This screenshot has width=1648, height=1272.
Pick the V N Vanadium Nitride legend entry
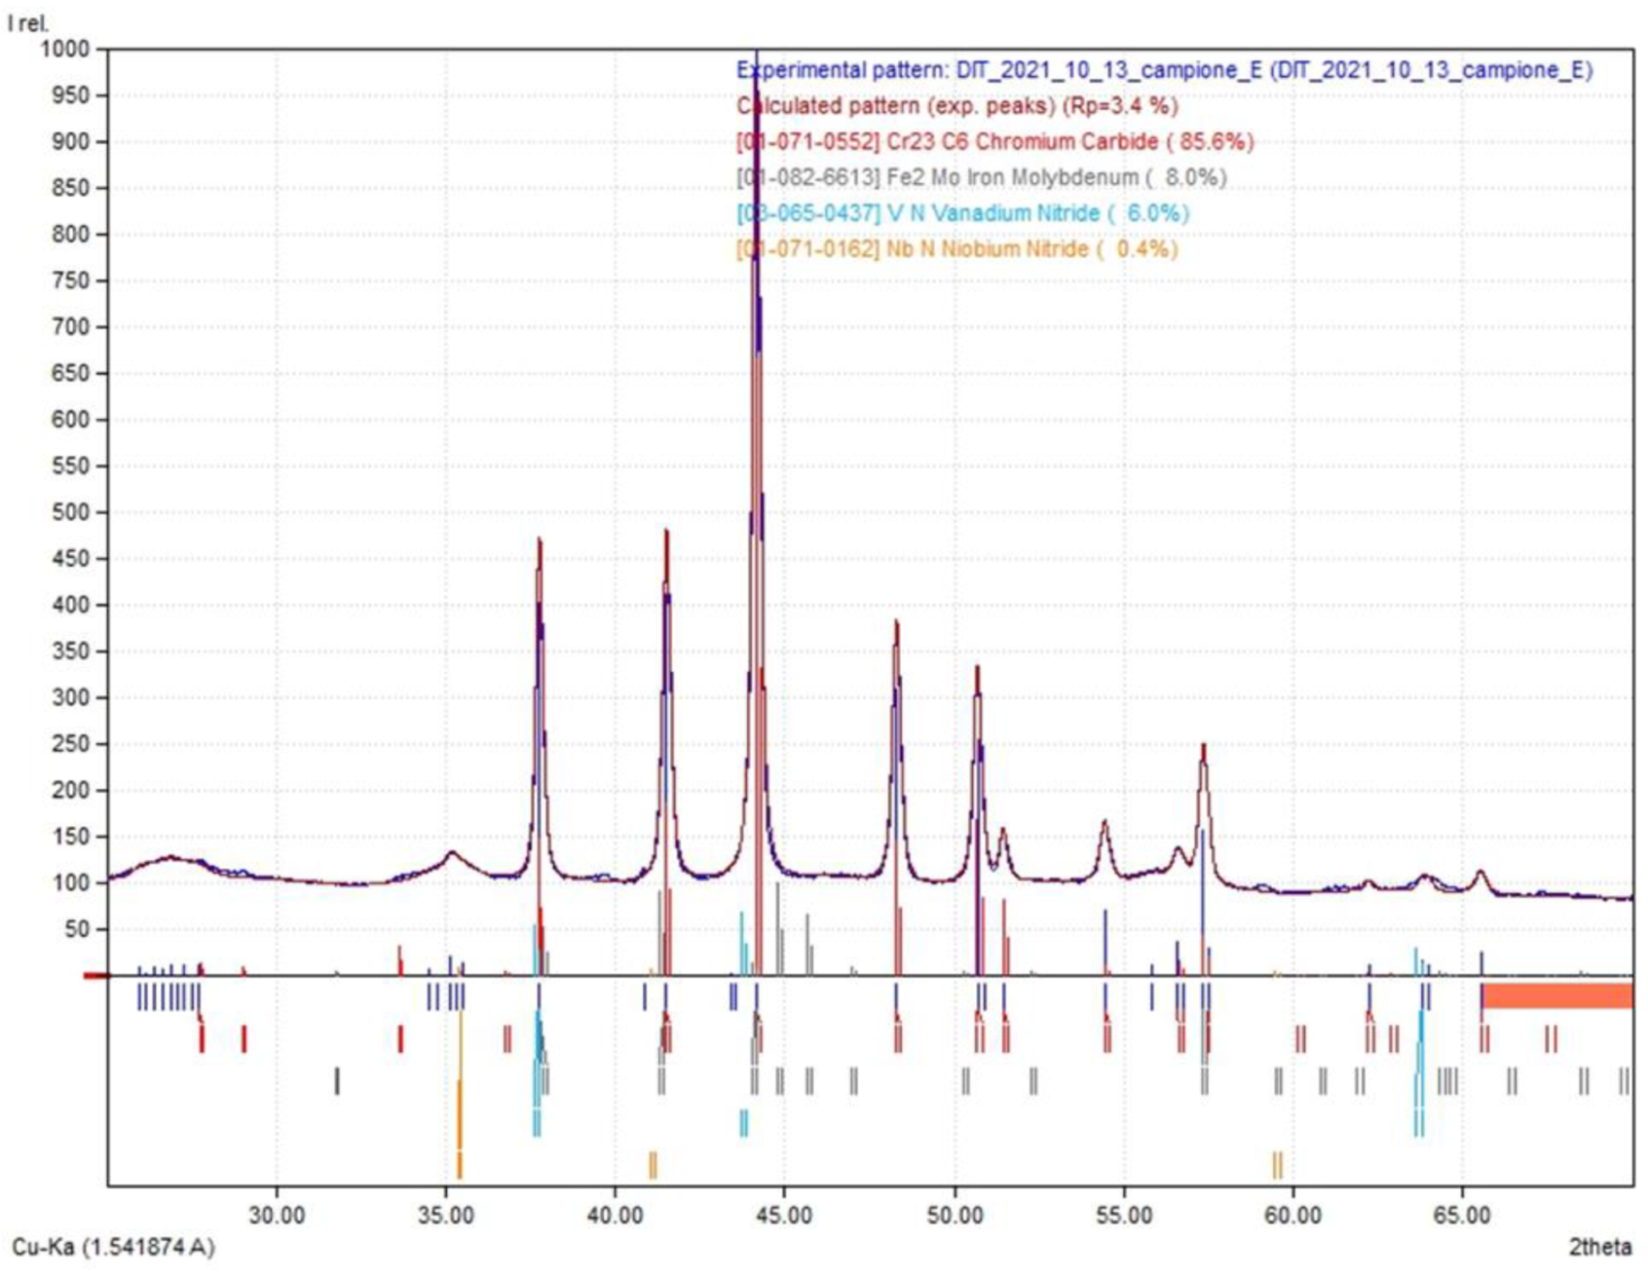(x=962, y=213)
